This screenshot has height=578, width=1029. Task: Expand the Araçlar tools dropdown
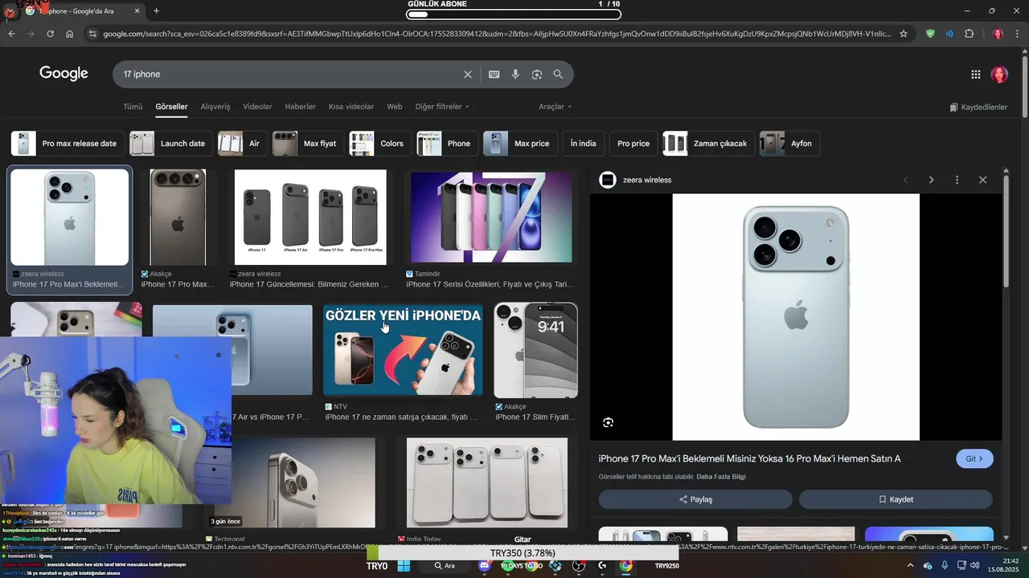[555, 107]
